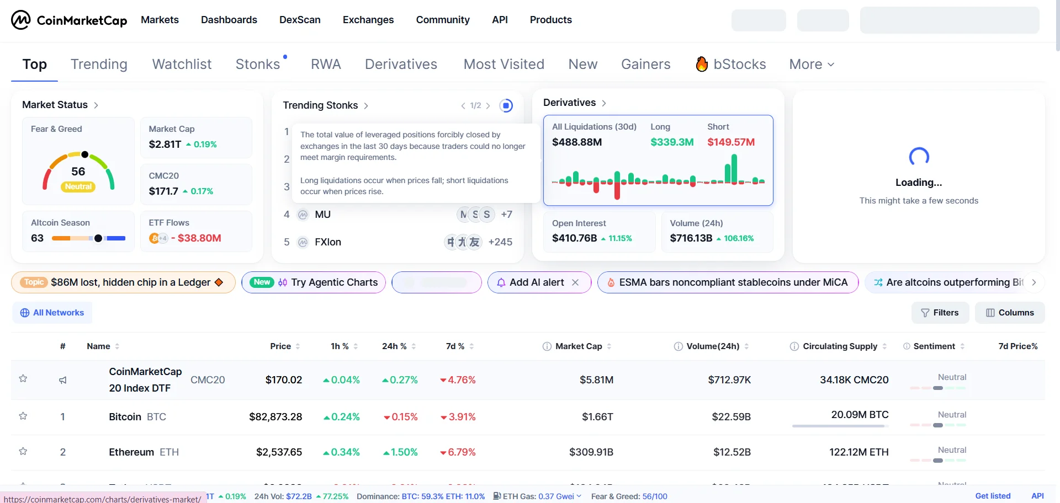This screenshot has height=503, width=1060.
Task: Open the $86M lost Ledger topic
Action: (x=123, y=282)
